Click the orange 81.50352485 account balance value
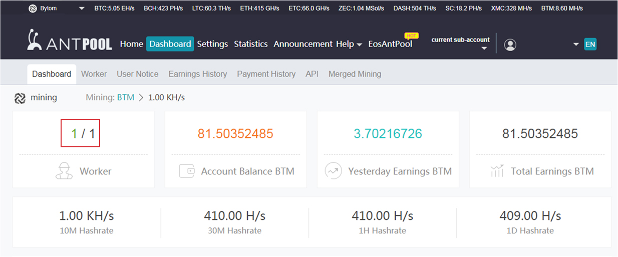The width and height of the screenshot is (618, 257). (x=235, y=134)
